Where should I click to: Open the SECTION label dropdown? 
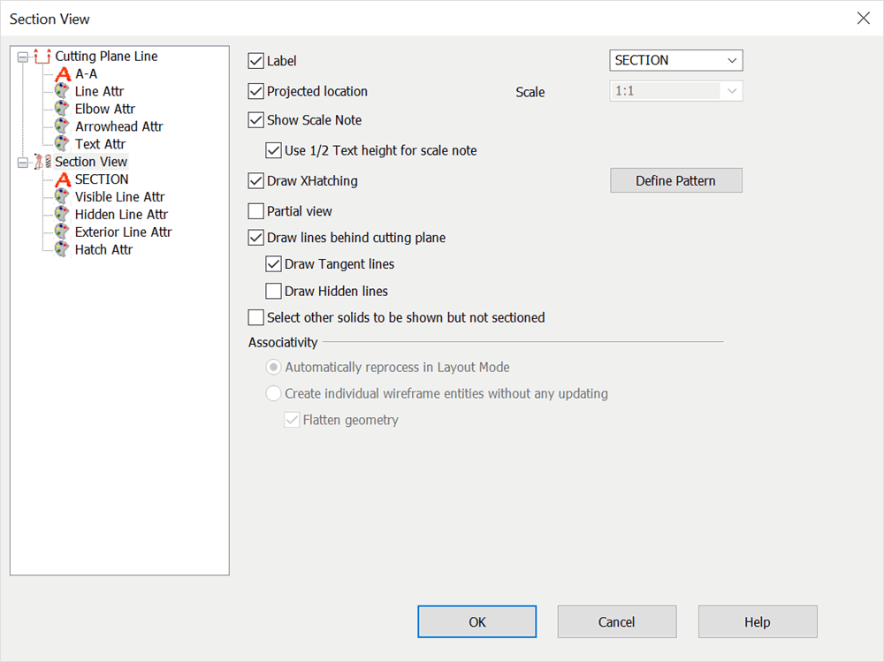point(733,60)
